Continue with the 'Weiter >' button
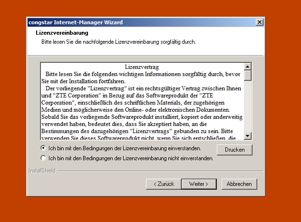This screenshot has width=301, height=222. click(x=198, y=183)
